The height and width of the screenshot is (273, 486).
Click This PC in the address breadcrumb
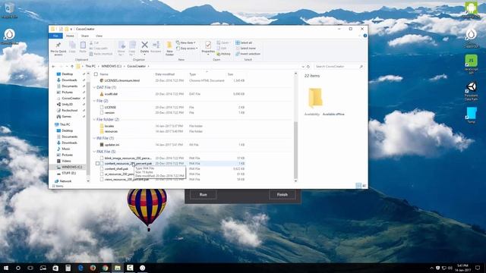[x=90, y=66]
